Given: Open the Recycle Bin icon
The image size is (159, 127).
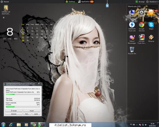Looking at the screenshot, I should pos(132,51).
